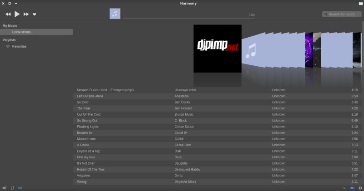364x191 pixels.
Task: Select the track Végtelen
Action: pyautogui.click(x=83, y=176)
